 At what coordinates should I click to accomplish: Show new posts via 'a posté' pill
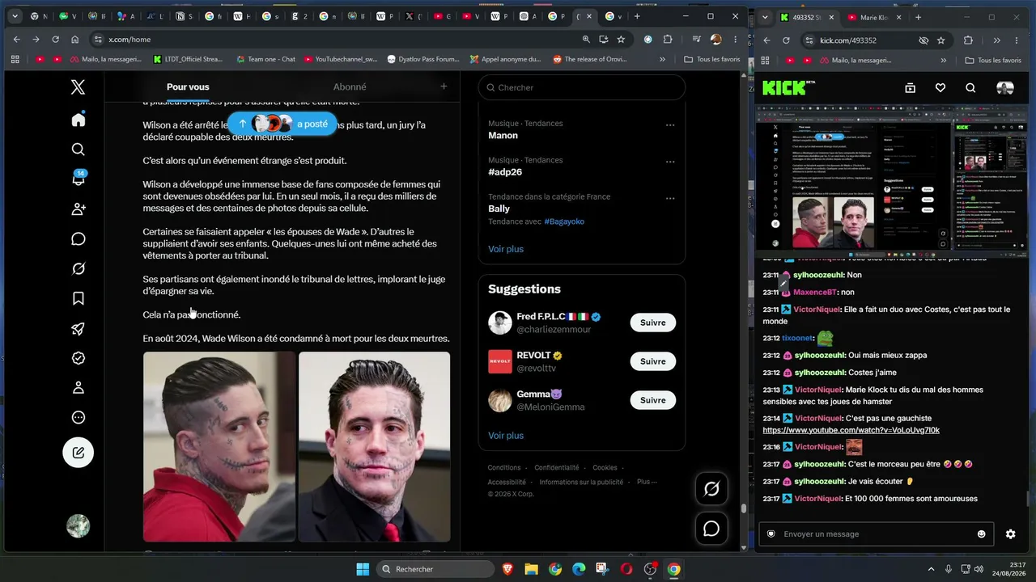pyautogui.click(x=282, y=124)
